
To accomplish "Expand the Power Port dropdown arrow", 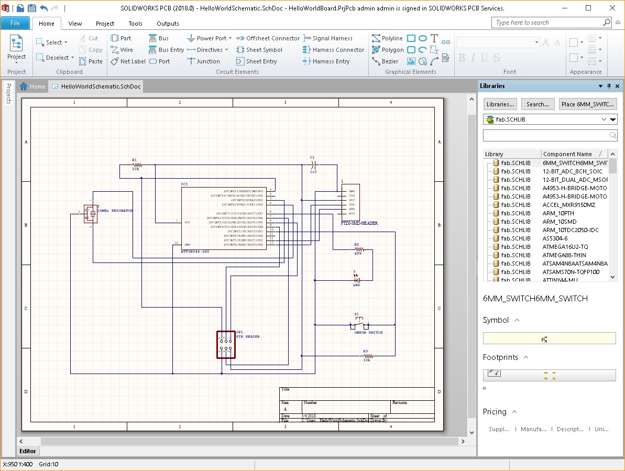I will [231, 38].
